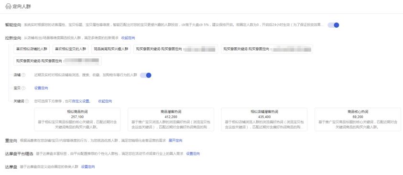Choose the 相似商品热词 keyword card
The width and height of the screenshot is (403, 175).
click(77, 120)
